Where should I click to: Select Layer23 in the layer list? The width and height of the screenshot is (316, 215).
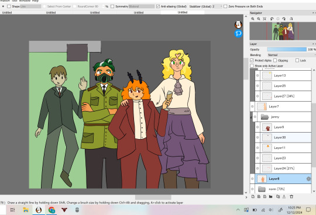pyautogui.click(x=283, y=158)
